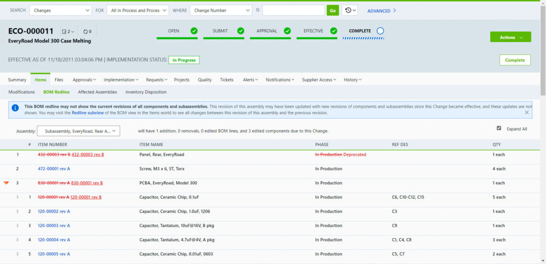Open the 472-00001 rev A item link

click(x=54, y=169)
